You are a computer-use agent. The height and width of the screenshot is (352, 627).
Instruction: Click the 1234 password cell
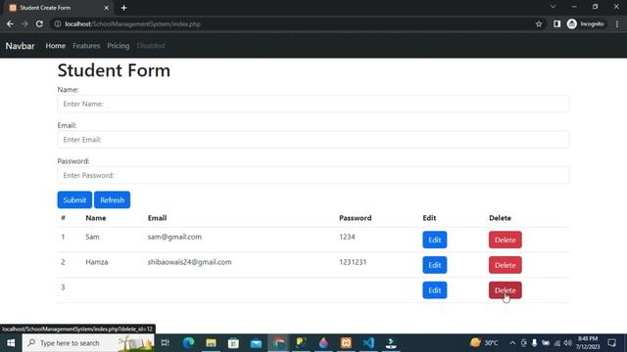pyautogui.click(x=347, y=237)
